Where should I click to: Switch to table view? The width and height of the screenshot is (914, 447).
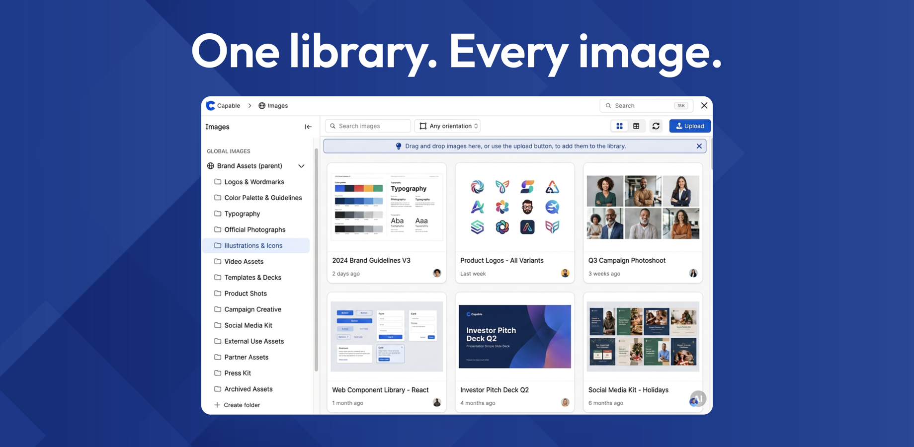pyautogui.click(x=636, y=126)
